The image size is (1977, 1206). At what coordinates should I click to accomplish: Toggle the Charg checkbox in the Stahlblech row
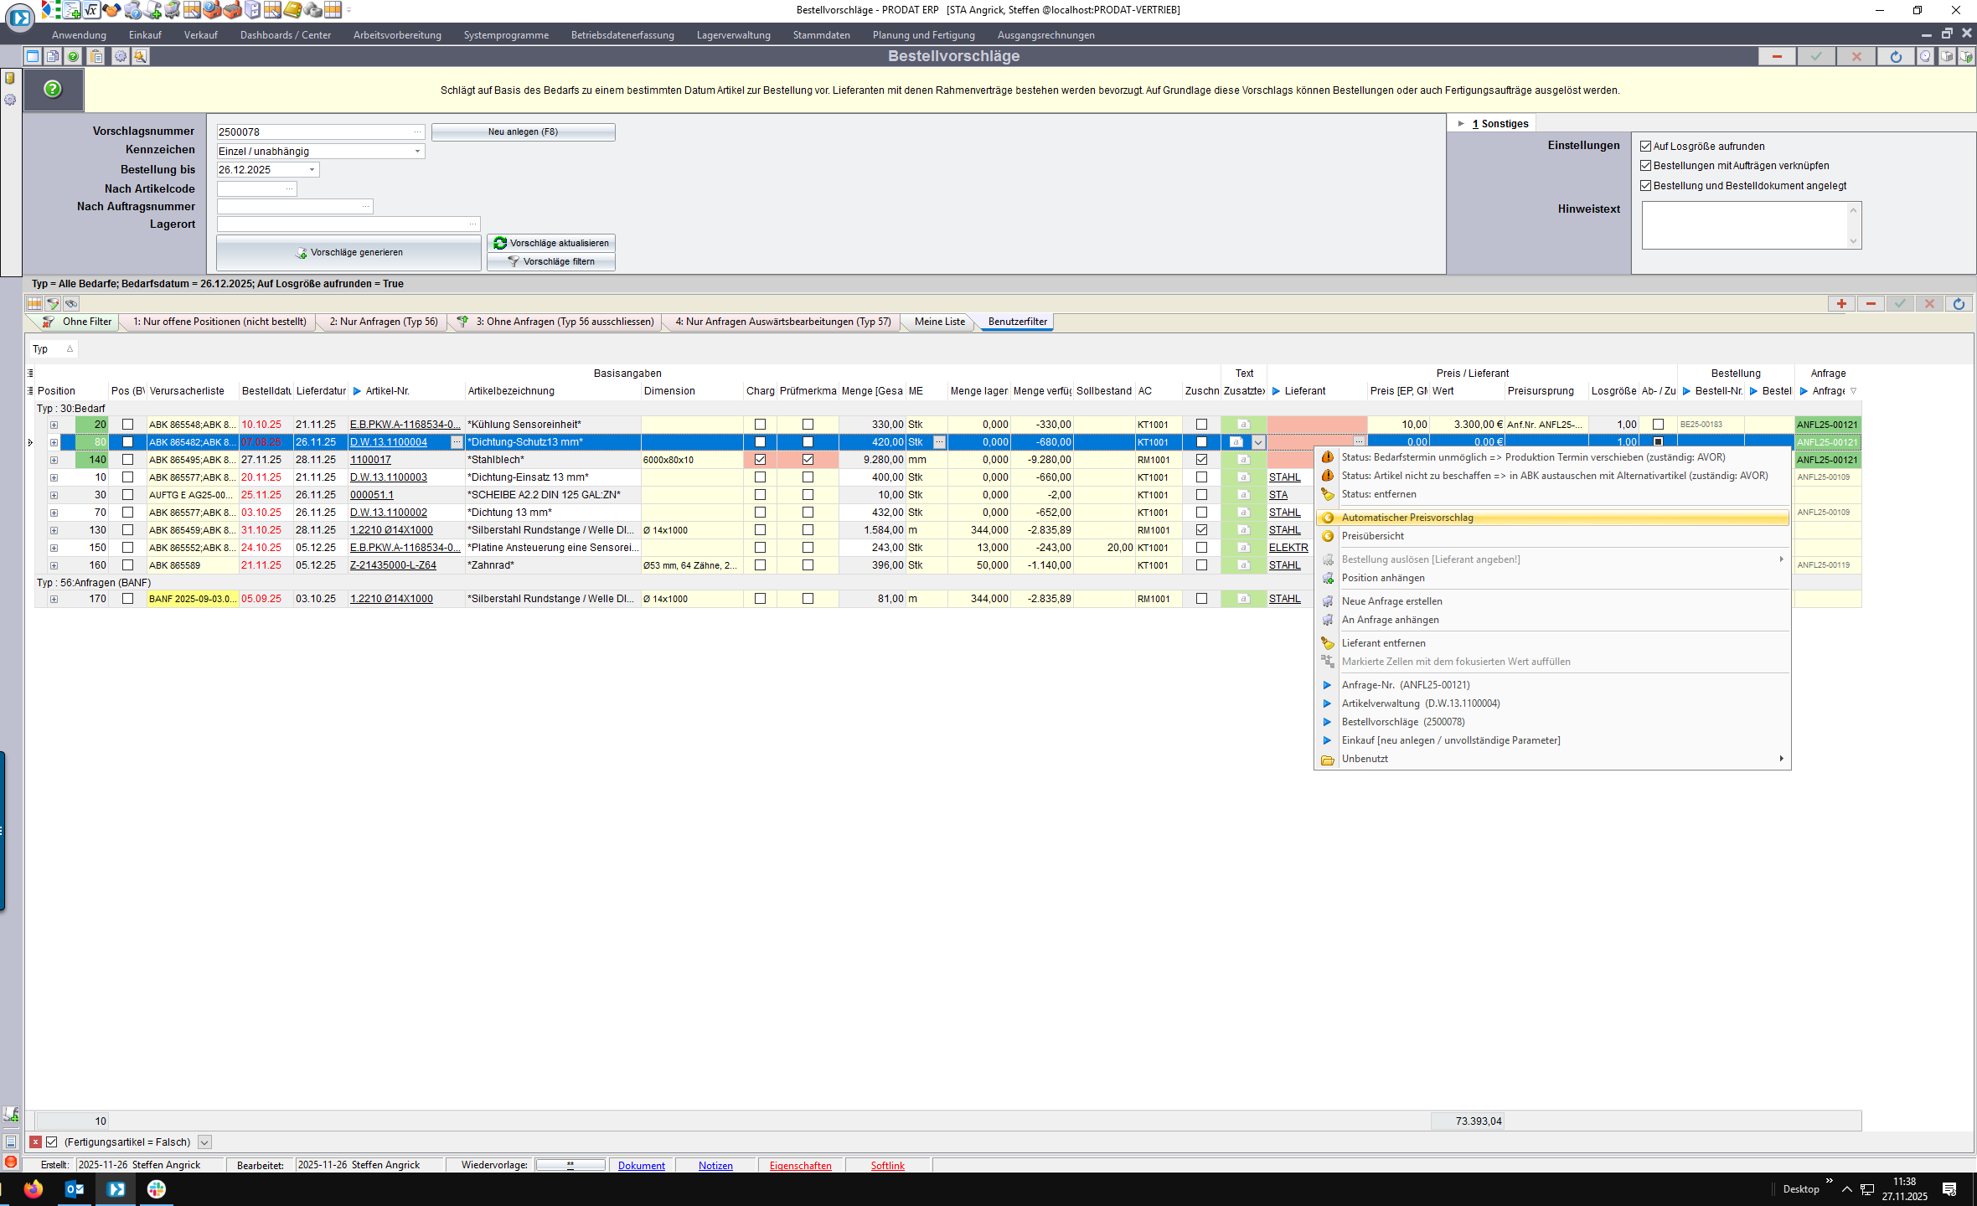point(760,460)
